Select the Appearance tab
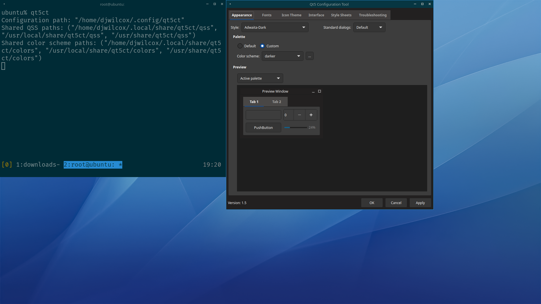Screen dimensions: 541x304 242,15
